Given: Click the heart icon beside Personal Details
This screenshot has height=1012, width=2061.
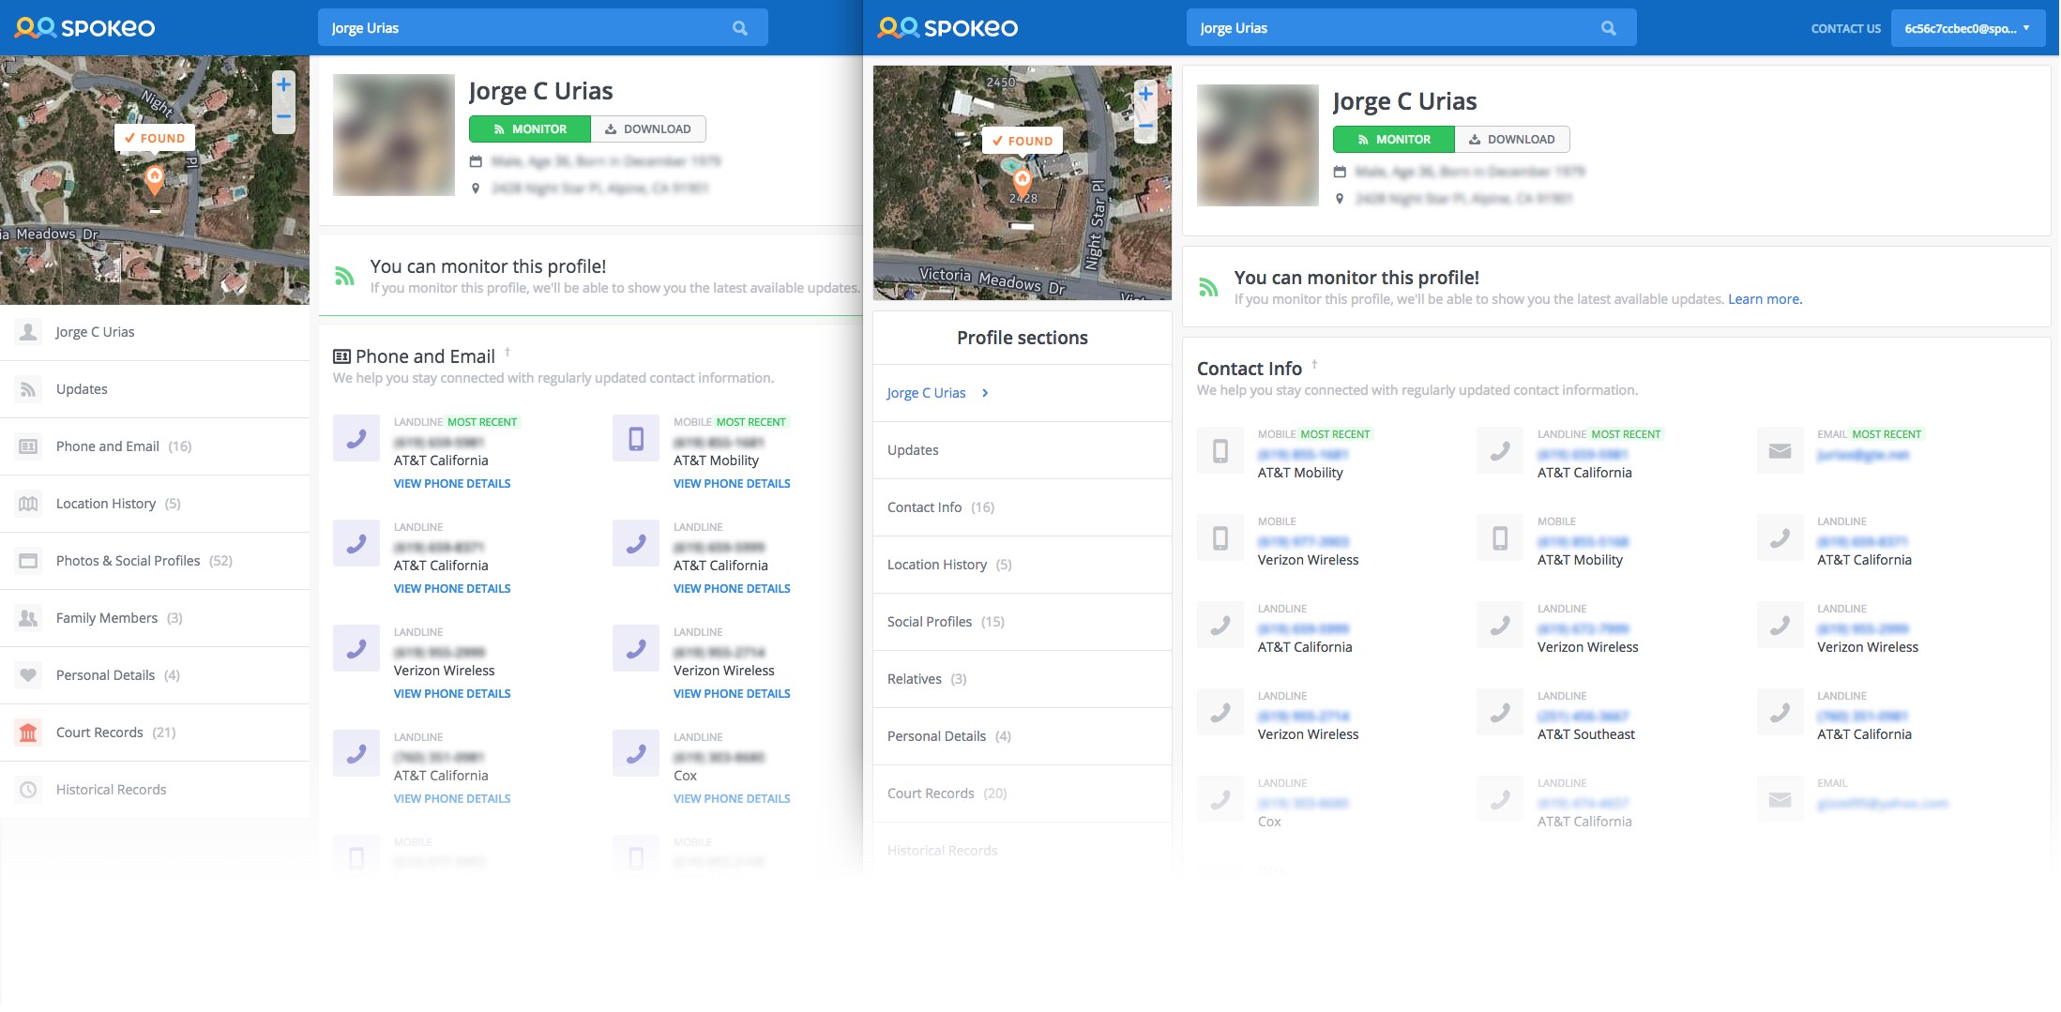Looking at the screenshot, I should point(28,675).
